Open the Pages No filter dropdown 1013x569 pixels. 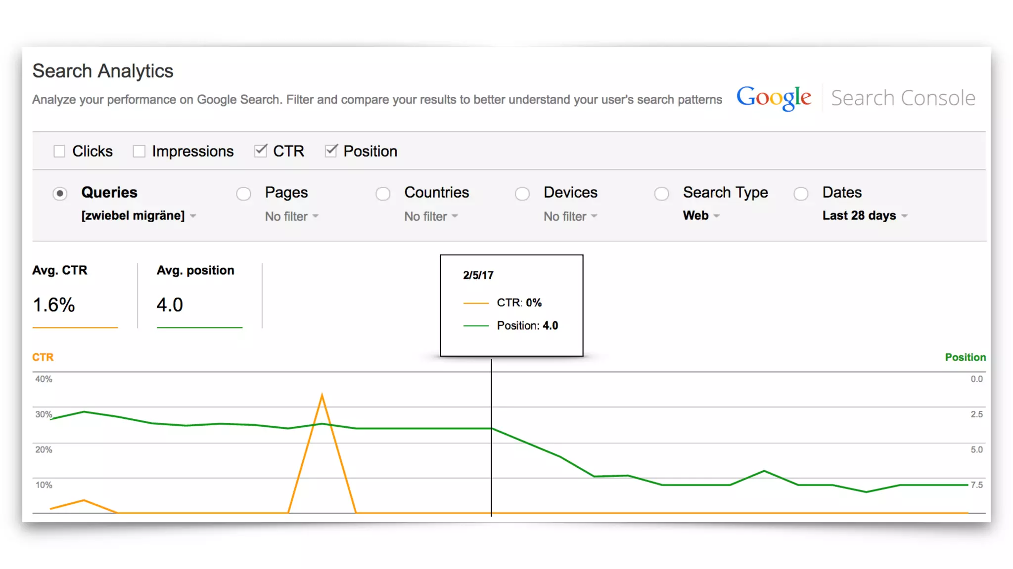pyautogui.click(x=291, y=216)
